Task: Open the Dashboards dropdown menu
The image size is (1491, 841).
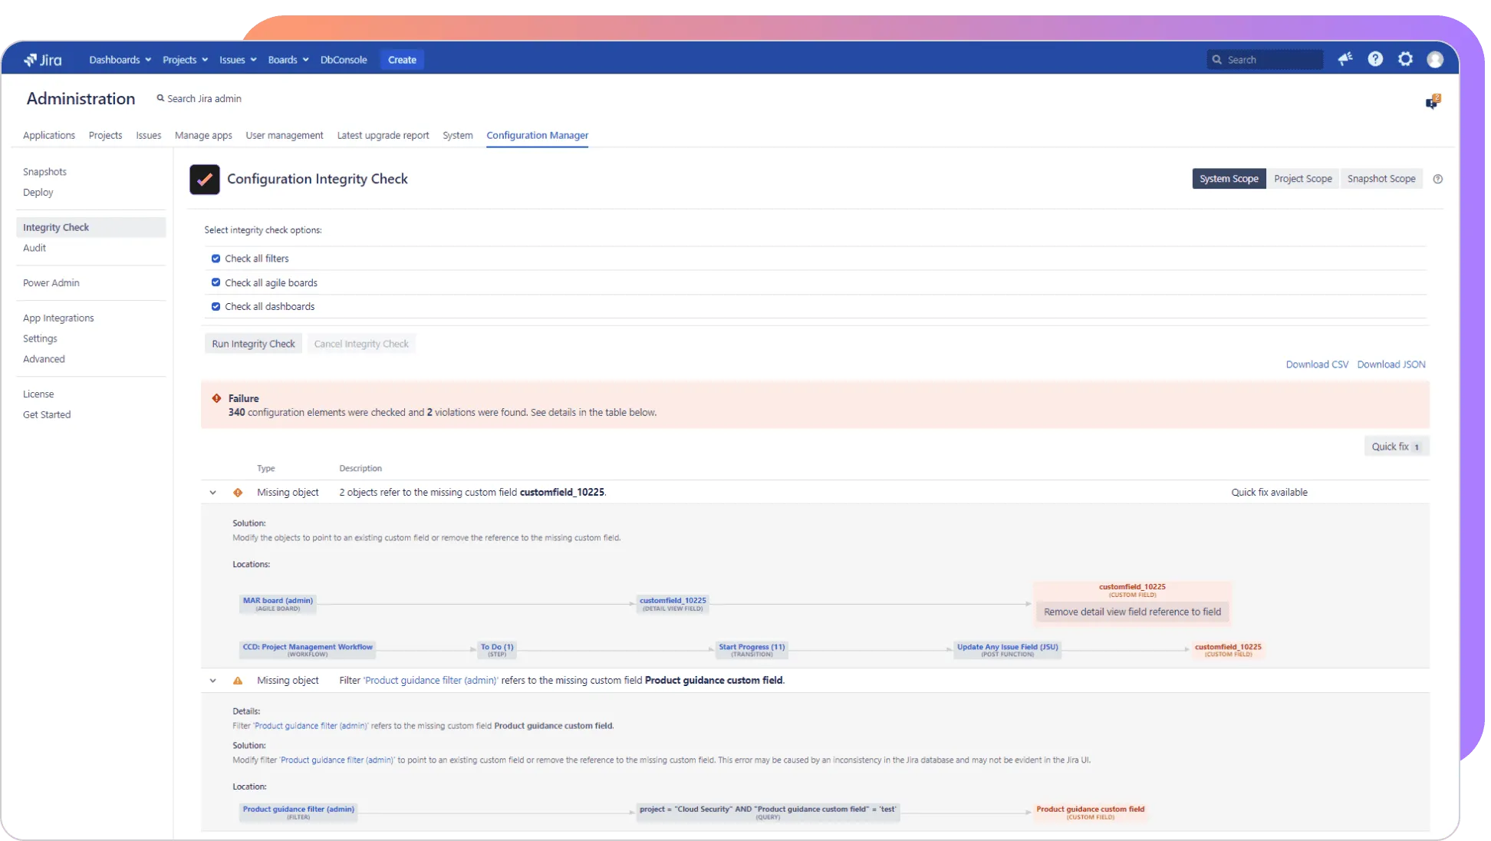Action: click(x=120, y=60)
